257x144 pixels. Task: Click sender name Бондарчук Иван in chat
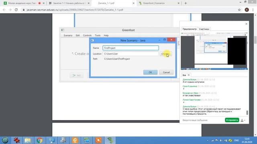coord(190,93)
